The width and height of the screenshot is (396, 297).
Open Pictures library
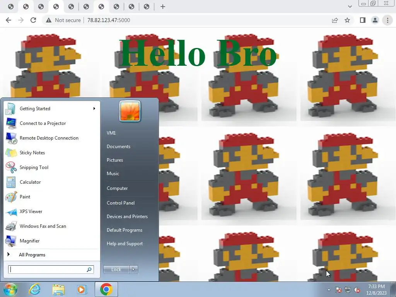[115, 160]
